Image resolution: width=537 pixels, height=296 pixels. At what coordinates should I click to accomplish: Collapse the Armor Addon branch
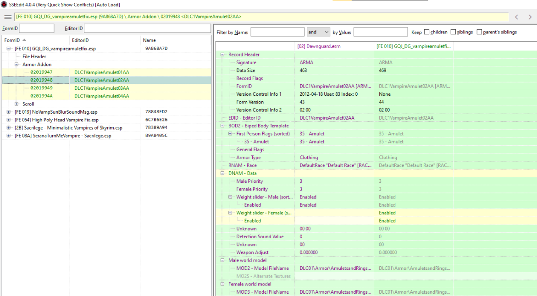coord(17,64)
